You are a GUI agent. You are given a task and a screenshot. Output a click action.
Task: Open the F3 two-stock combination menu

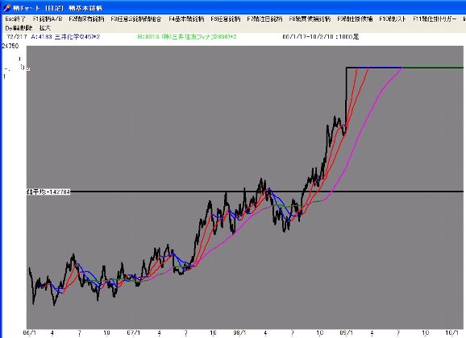pos(136,19)
